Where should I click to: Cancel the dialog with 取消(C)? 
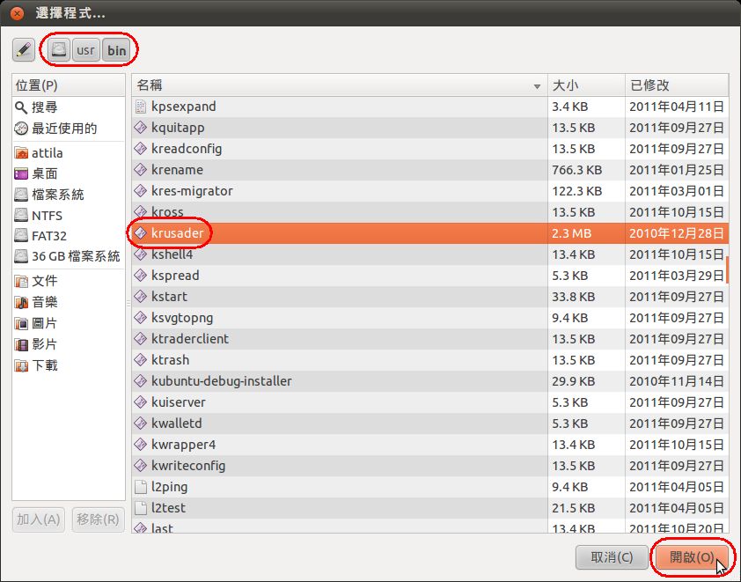[612, 557]
